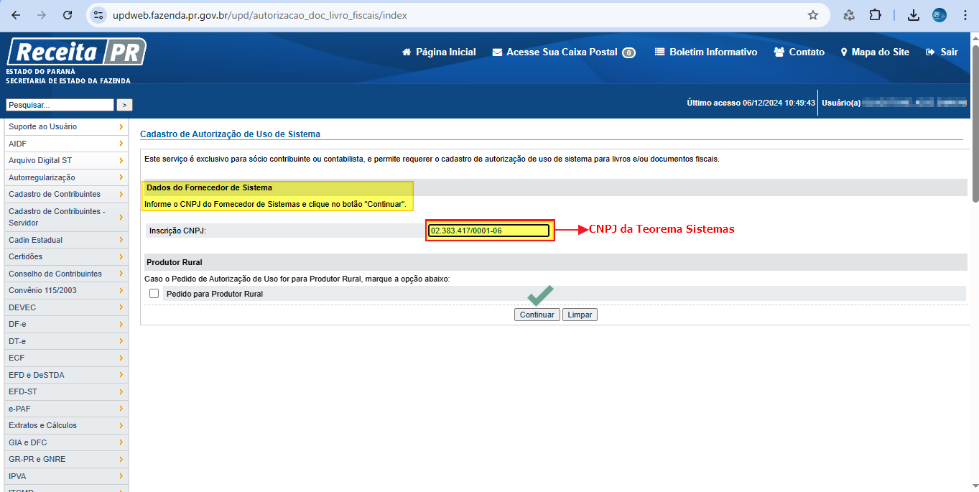View site information icon in address bar

99,15
